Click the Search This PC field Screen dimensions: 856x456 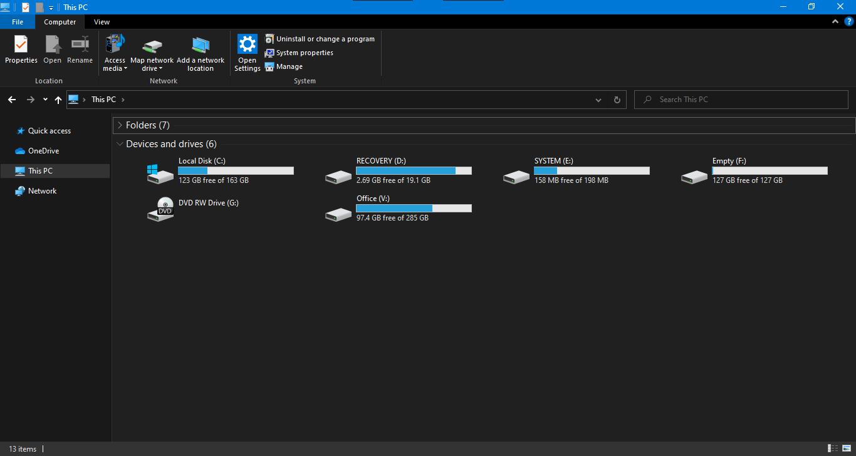(741, 100)
